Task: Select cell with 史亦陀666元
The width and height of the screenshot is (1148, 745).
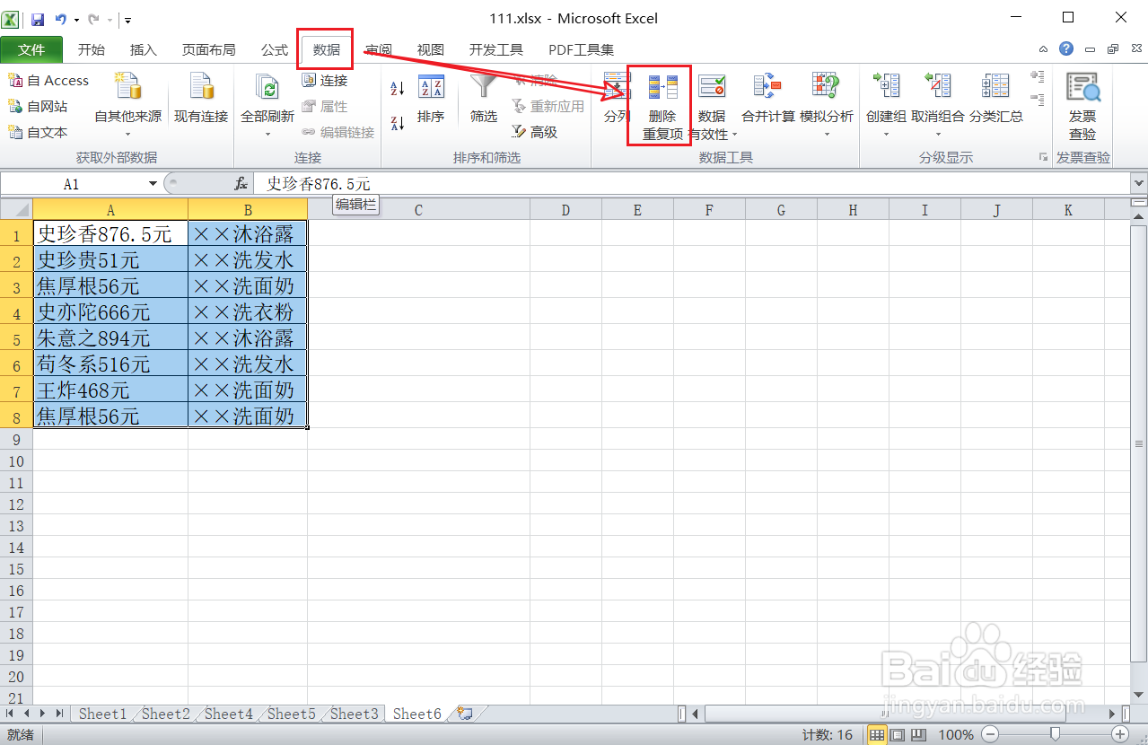Action: point(110,312)
